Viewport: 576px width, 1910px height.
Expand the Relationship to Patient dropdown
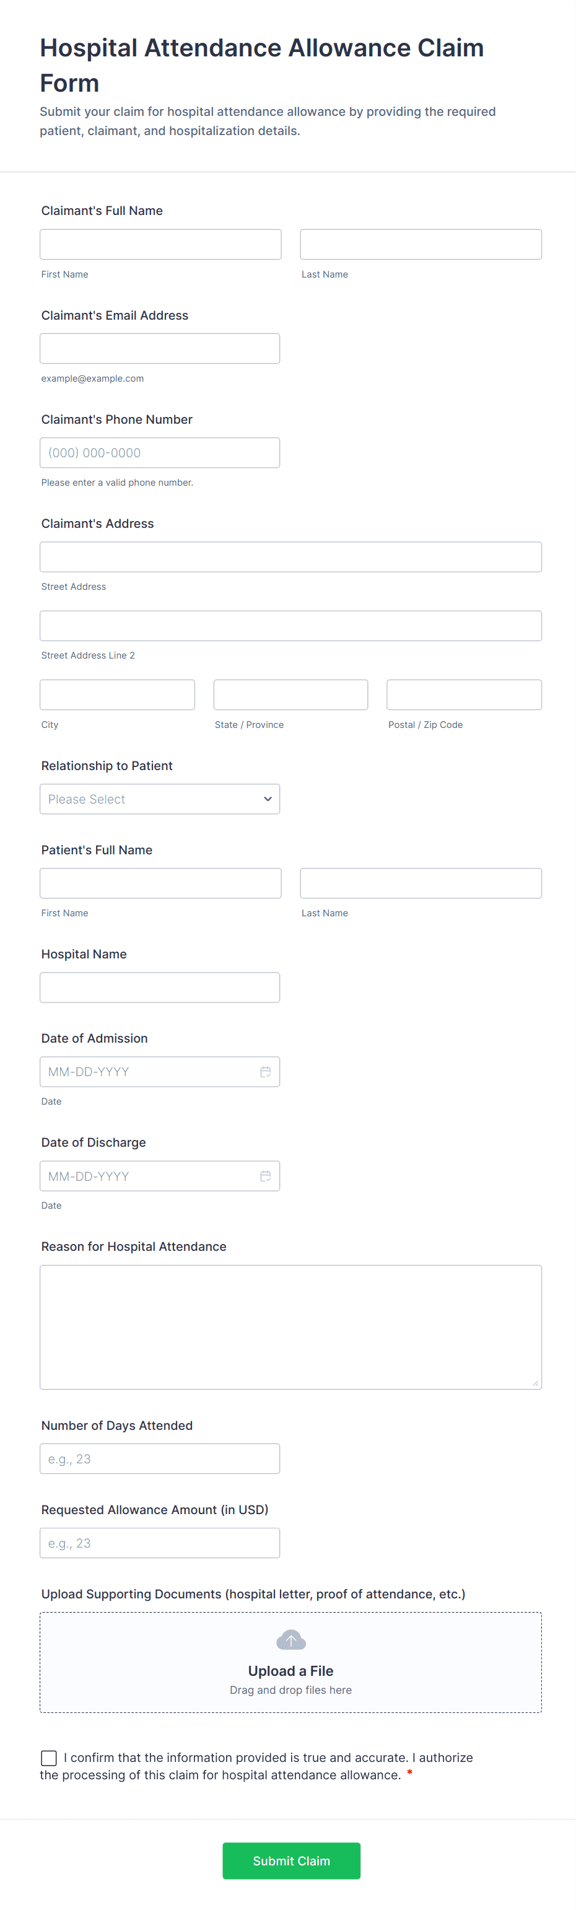(x=160, y=799)
